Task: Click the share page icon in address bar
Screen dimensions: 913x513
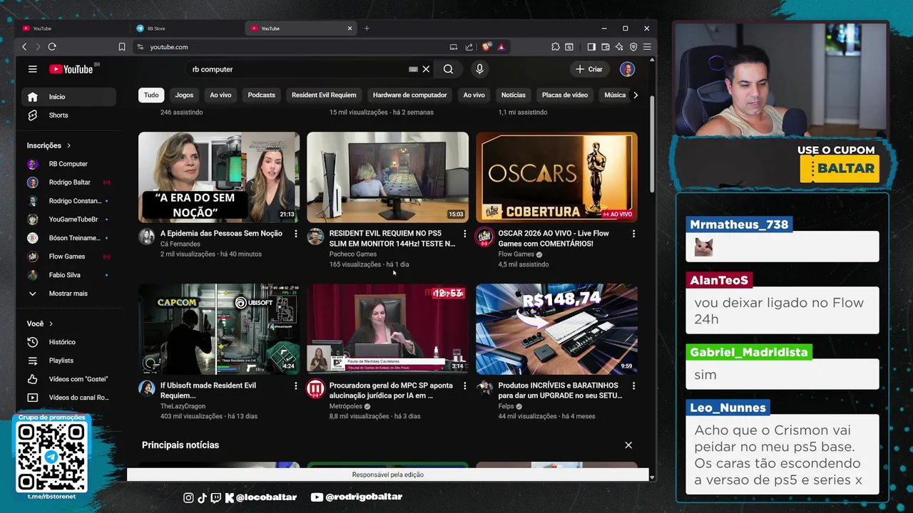Action: click(469, 47)
